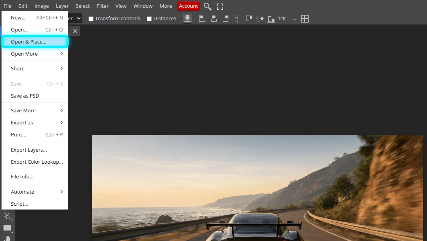The image size is (427, 241).
Task: Align right edges icon
Action: pyautogui.click(x=226, y=19)
